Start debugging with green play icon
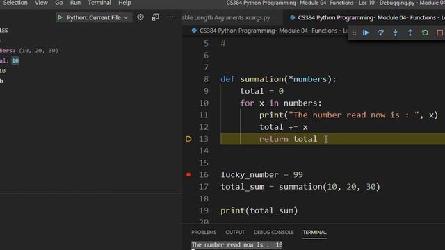 coord(60,17)
